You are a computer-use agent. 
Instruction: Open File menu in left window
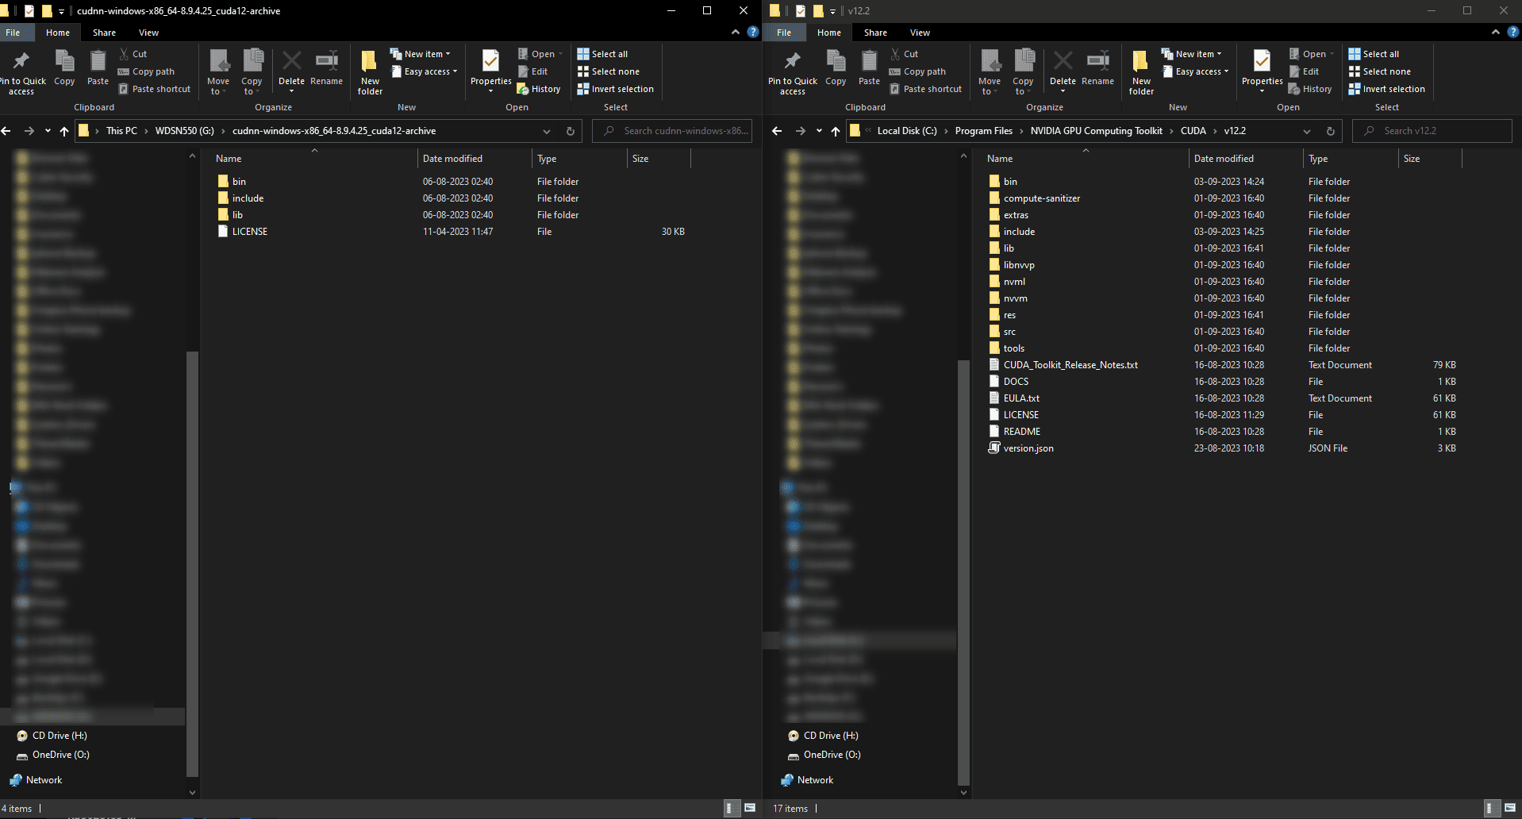(x=13, y=33)
